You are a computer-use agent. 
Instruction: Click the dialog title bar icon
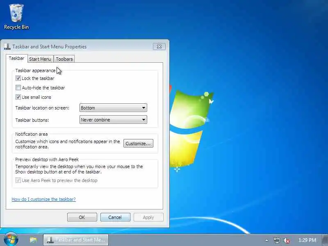coord(7,47)
